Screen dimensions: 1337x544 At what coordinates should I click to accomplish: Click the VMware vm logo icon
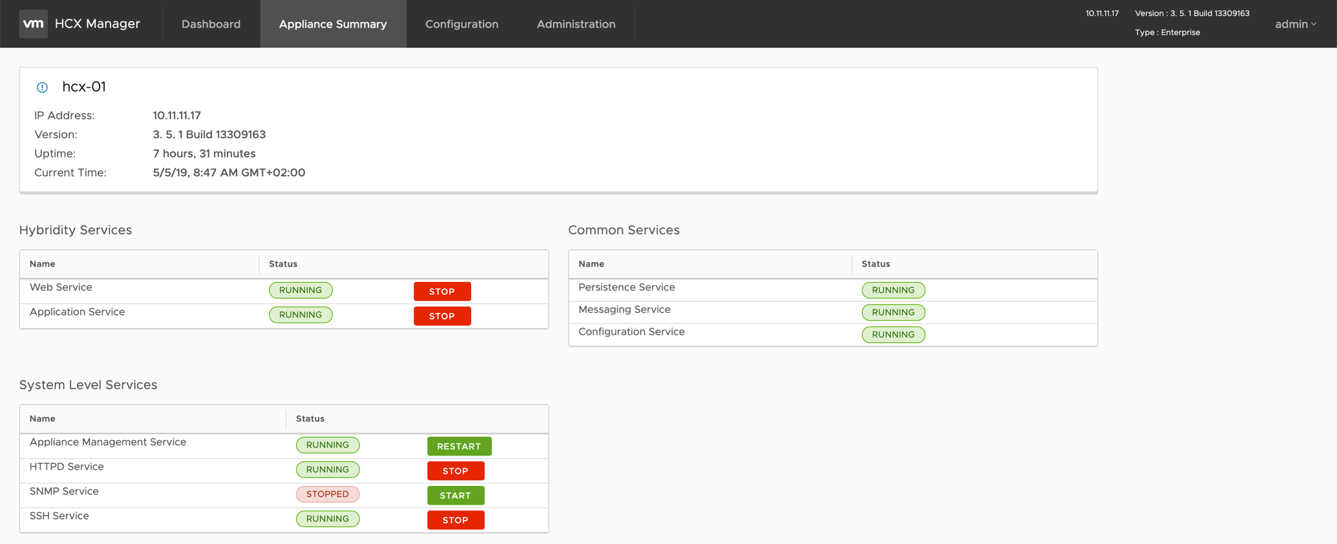click(x=33, y=24)
